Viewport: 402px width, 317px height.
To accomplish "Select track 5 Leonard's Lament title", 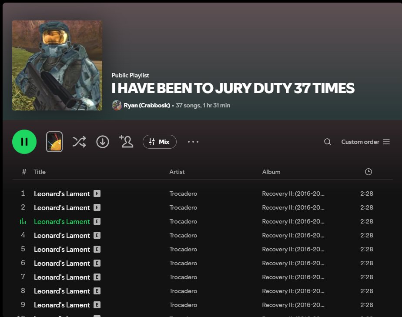I will pyautogui.click(x=62, y=249).
